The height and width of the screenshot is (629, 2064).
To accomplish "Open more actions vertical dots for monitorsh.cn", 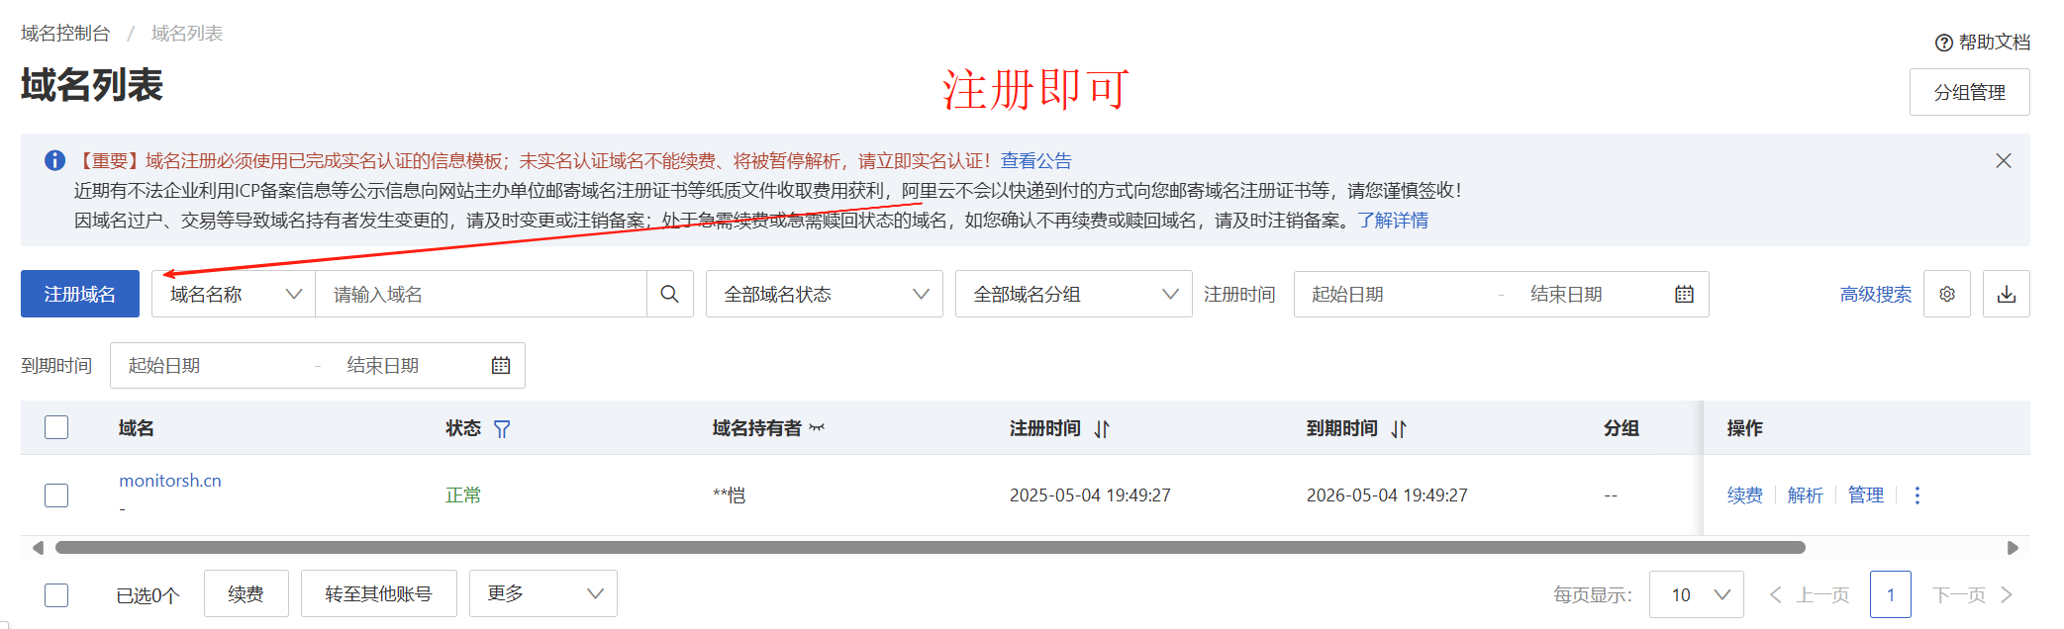I will [1917, 495].
